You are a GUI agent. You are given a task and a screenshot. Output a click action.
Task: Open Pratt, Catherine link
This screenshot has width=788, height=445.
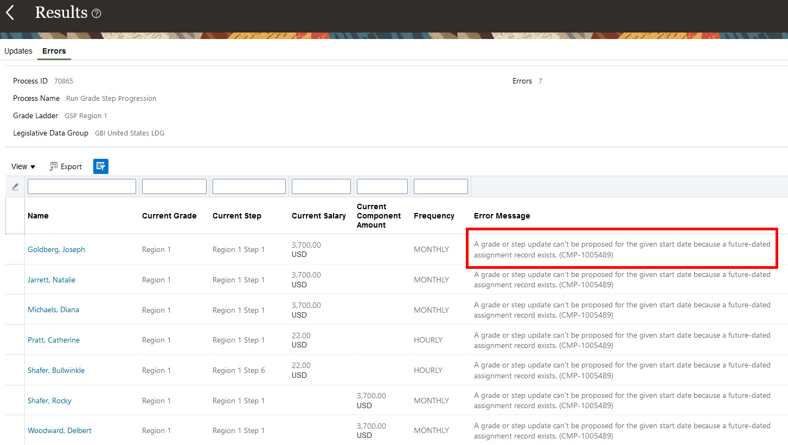coord(54,340)
